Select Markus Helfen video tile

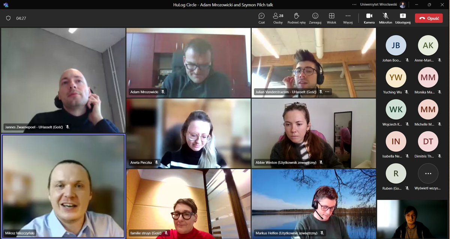coord(313,204)
